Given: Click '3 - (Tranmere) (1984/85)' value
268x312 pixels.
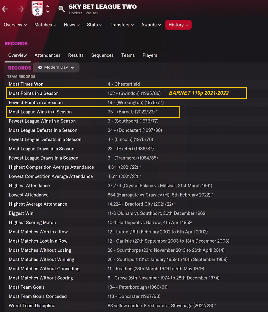Looking at the screenshot, I should coord(133,158).
